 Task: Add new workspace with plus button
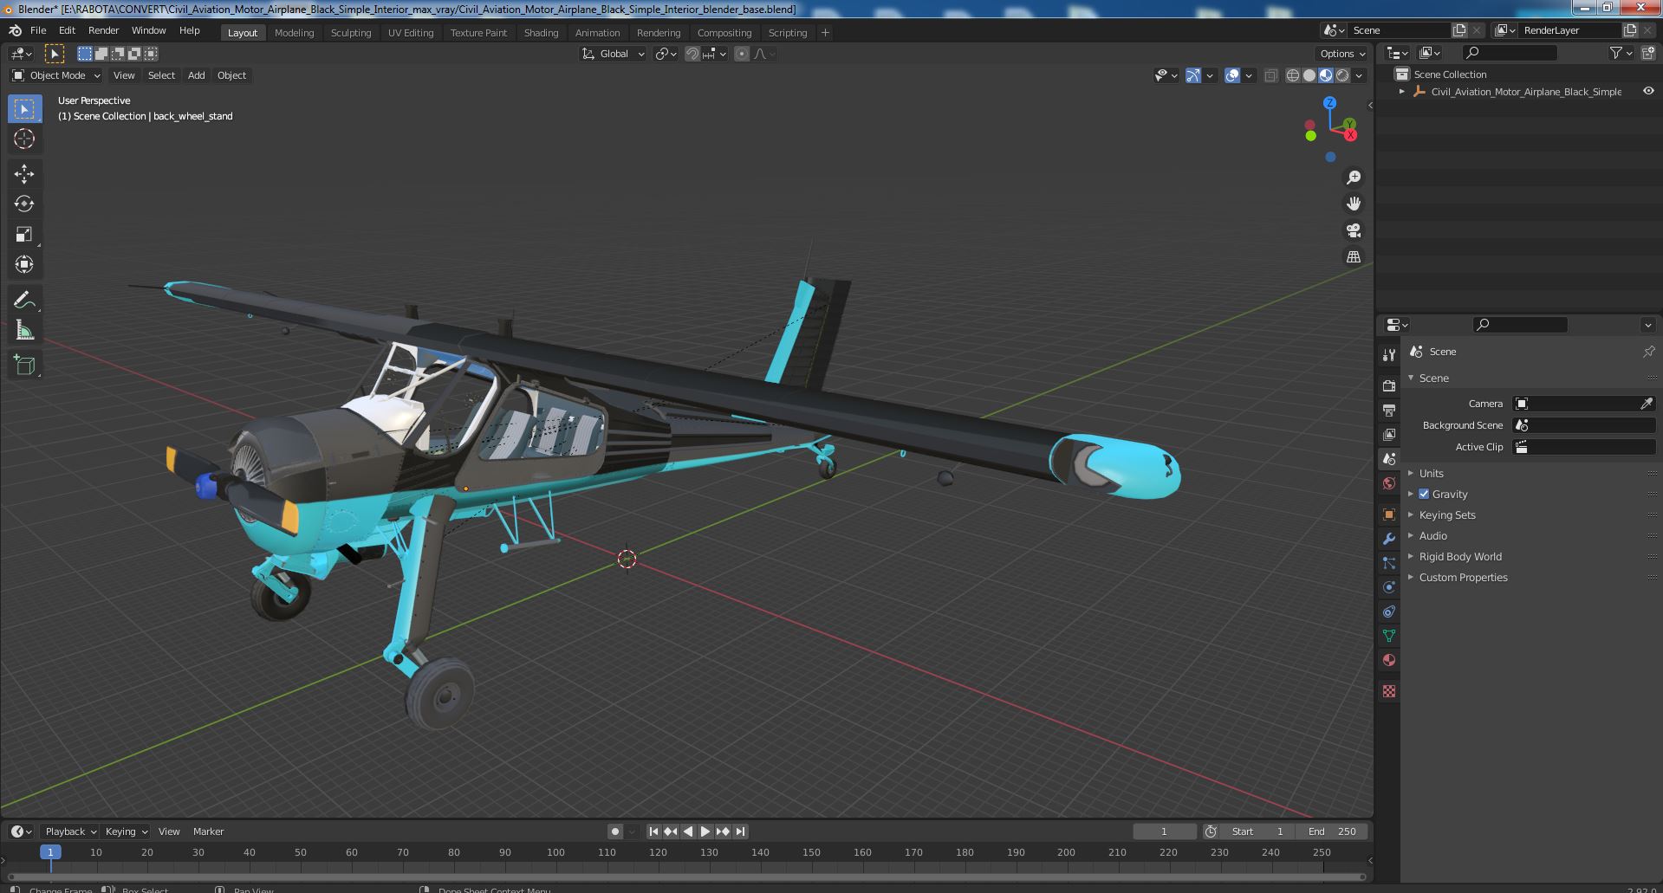(x=825, y=33)
